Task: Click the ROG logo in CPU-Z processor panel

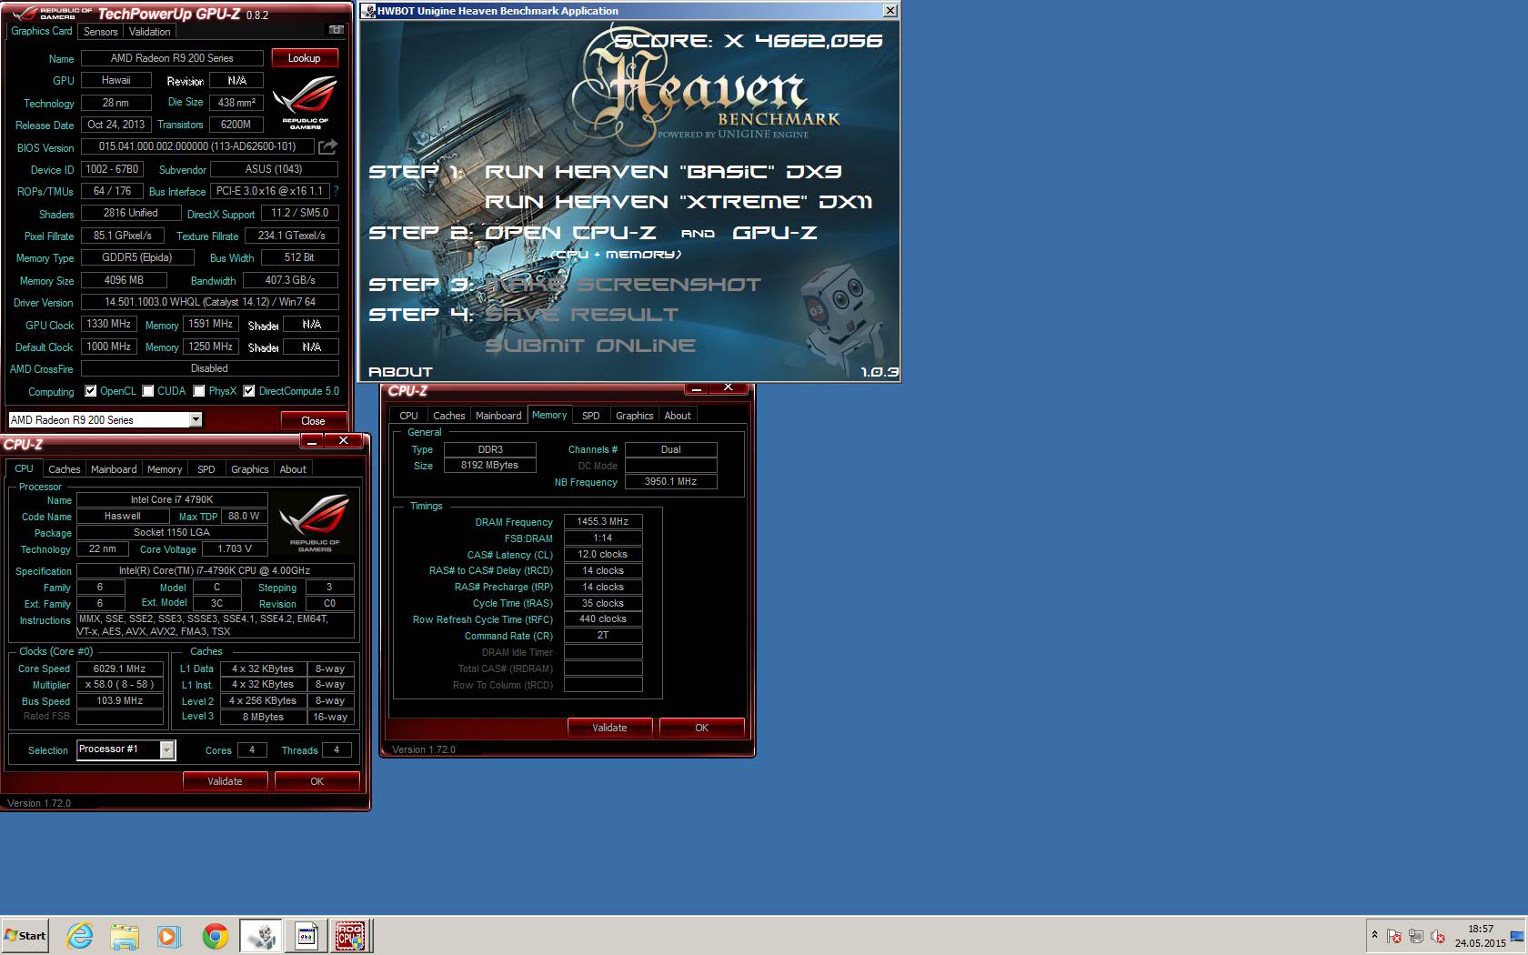Action: point(315,523)
